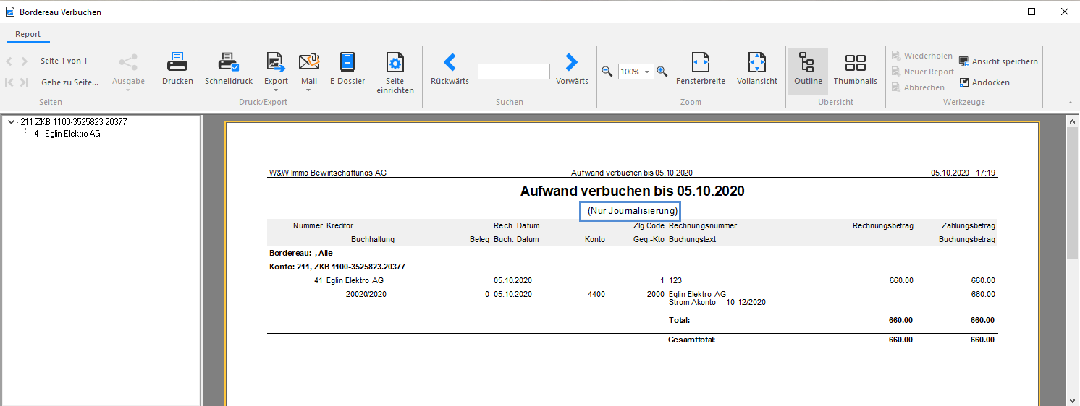Switch to the Report tab
The width and height of the screenshot is (1080, 406).
28,34
